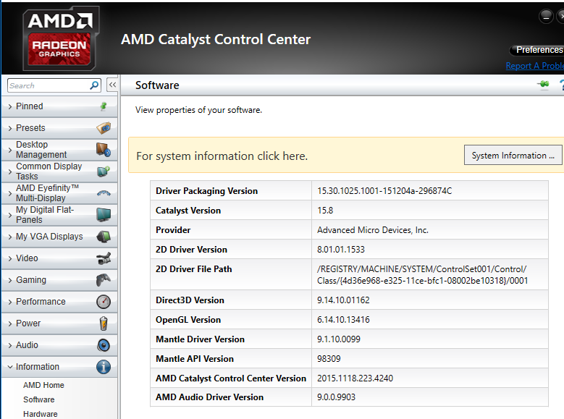Select OpenGL Version value 6.14.10.13416

(x=343, y=319)
